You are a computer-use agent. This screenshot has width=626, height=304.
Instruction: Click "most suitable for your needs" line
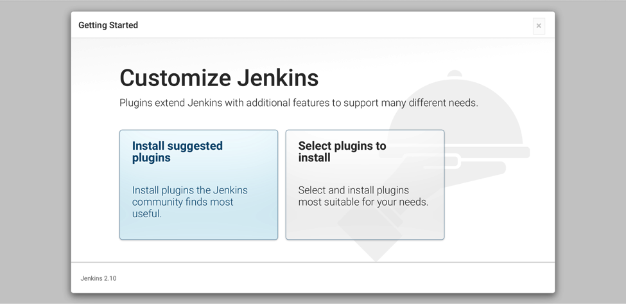tap(363, 202)
